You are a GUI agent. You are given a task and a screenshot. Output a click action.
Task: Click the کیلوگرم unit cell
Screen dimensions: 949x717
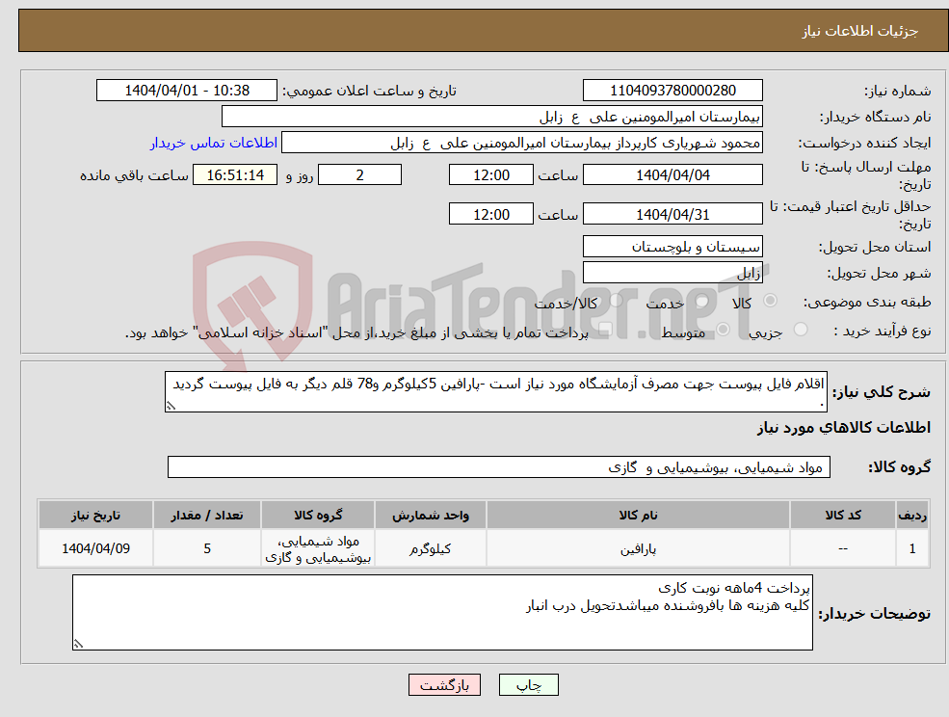(x=431, y=548)
